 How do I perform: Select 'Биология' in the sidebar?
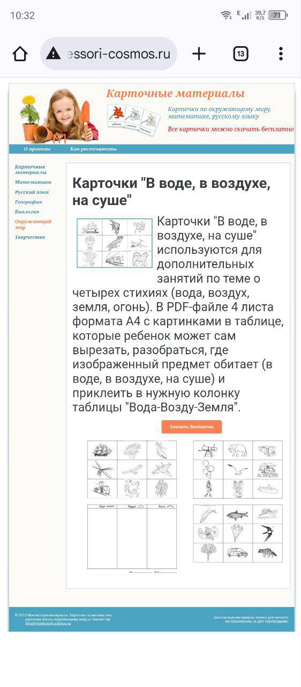27,211
